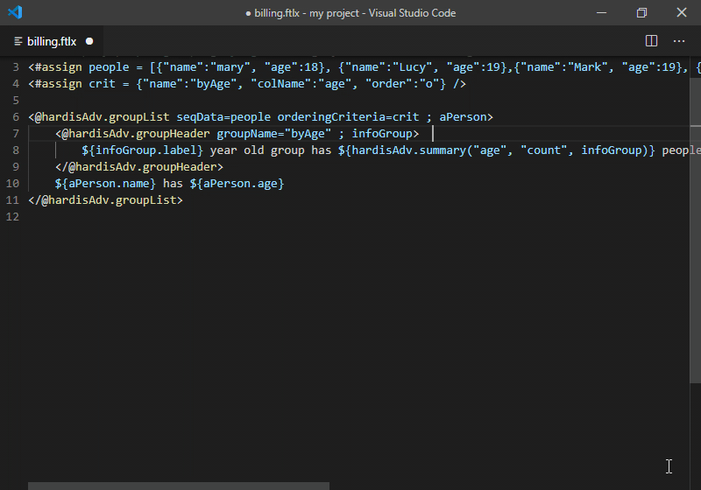
Task: Click "order" key on line 4
Action: coord(388,84)
